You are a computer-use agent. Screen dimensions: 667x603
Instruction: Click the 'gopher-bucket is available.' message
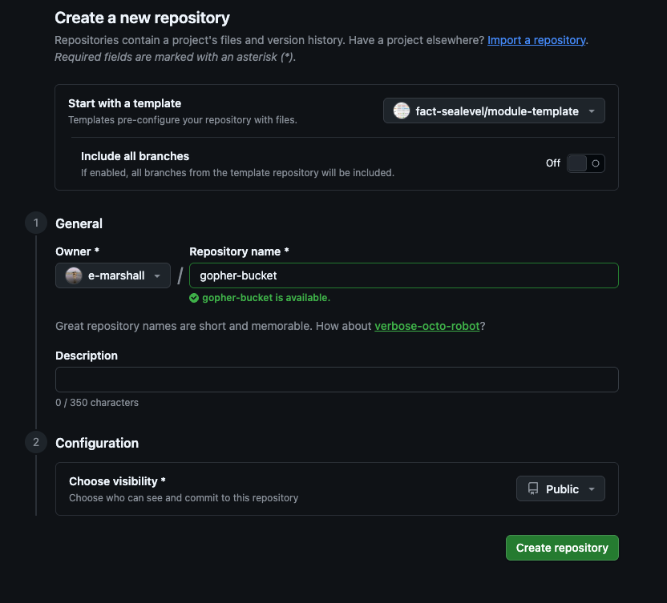[266, 298]
